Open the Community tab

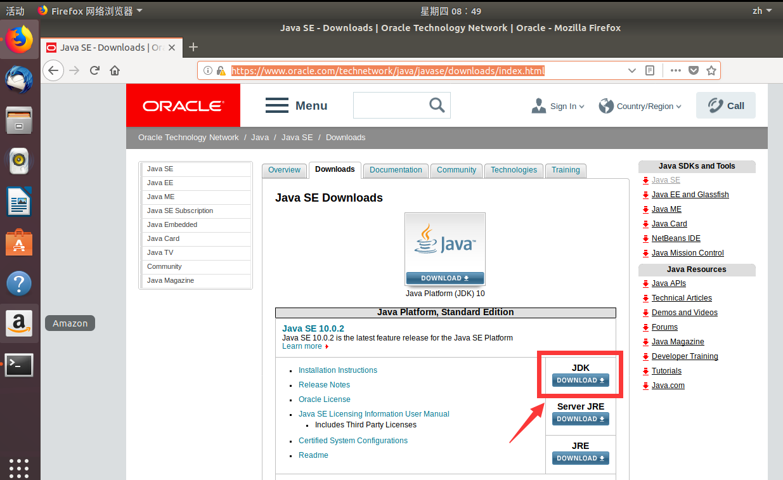pyautogui.click(x=456, y=170)
